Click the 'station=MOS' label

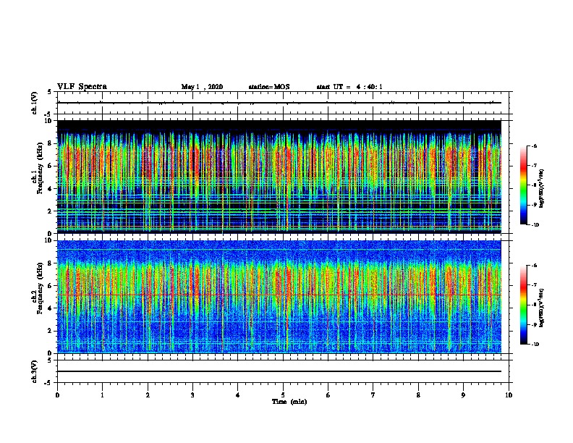[269, 87]
